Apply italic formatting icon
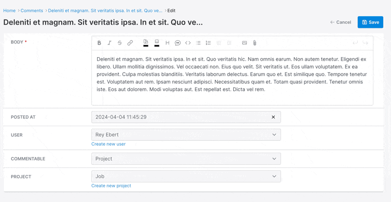This screenshot has height=202, width=391. click(109, 43)
